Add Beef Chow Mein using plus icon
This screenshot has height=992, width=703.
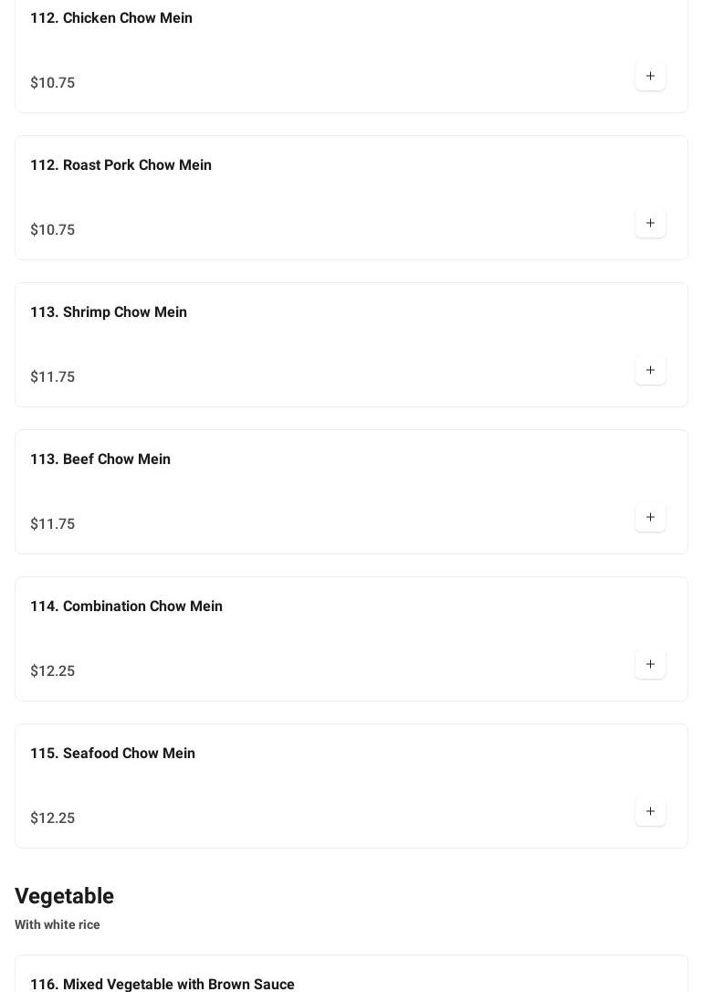(650, 517)
